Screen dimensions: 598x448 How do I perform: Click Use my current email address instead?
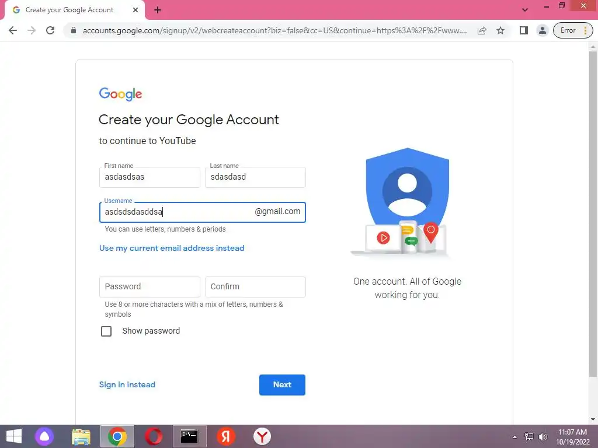[x=172, y=248]
